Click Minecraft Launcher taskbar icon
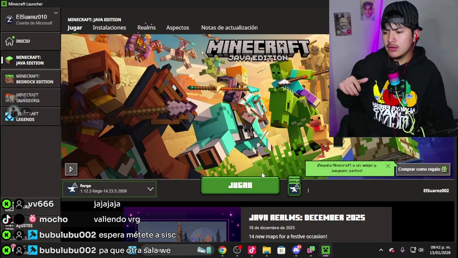The height and width of the screenshot is (258, 458). pyautogui.click(x=326, y=250)
